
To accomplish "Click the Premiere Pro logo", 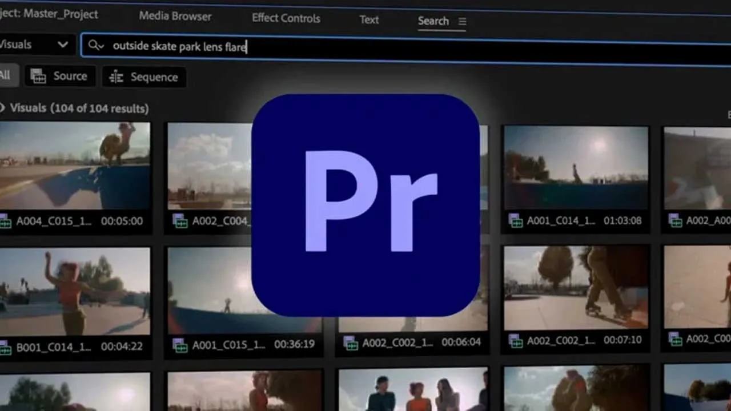I will tap(365, 205).
